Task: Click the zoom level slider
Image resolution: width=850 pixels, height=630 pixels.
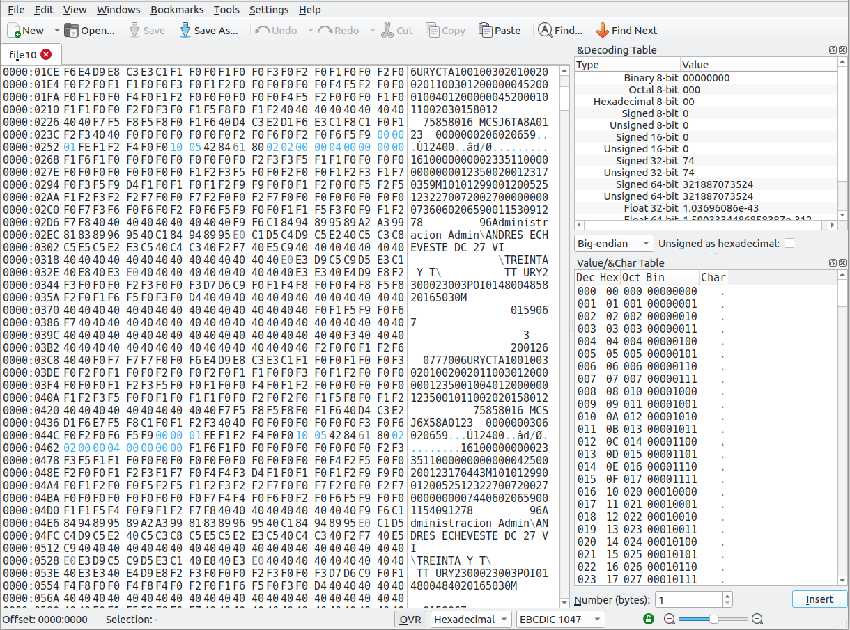Action: [x=713, y=619]
